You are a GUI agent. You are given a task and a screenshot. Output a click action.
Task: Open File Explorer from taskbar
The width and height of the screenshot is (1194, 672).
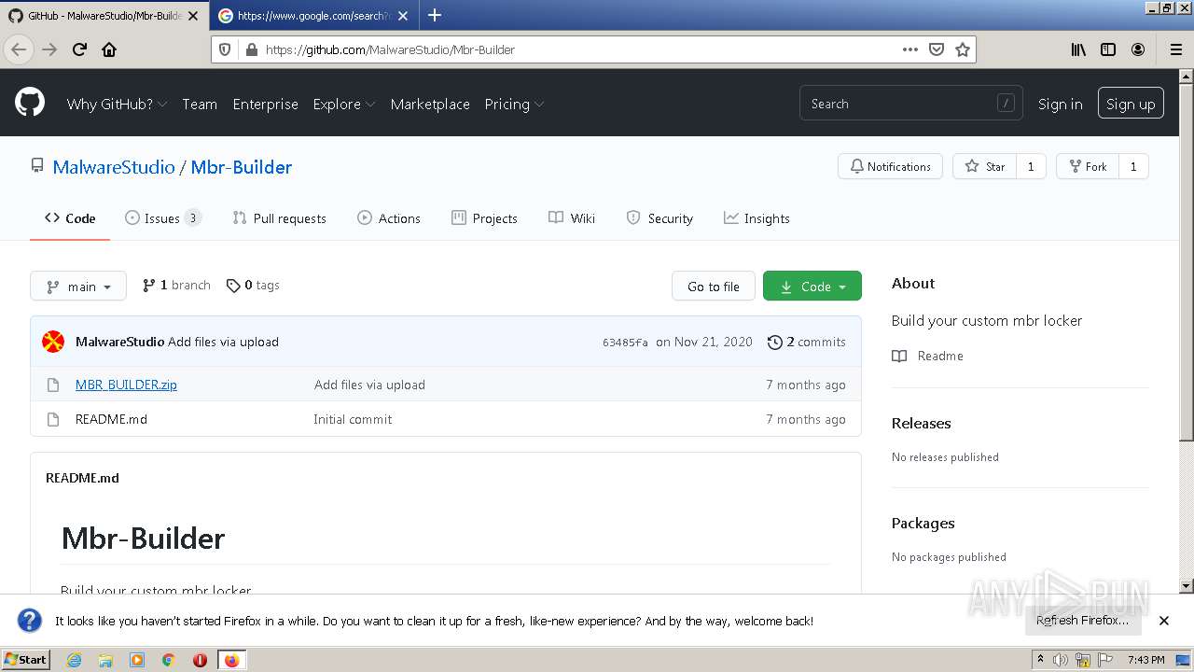click(105, 660)
